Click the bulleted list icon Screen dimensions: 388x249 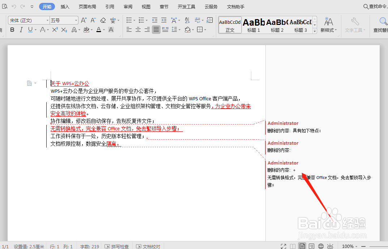tap(129, 20)
